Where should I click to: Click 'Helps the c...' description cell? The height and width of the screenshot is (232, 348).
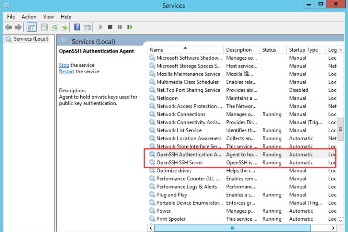pos(240,171)
